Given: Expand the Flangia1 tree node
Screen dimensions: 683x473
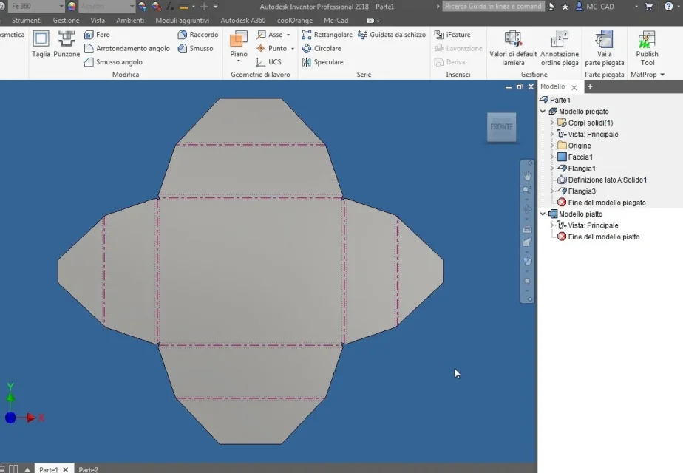Looking at the screenshot, I should (552, 169).
